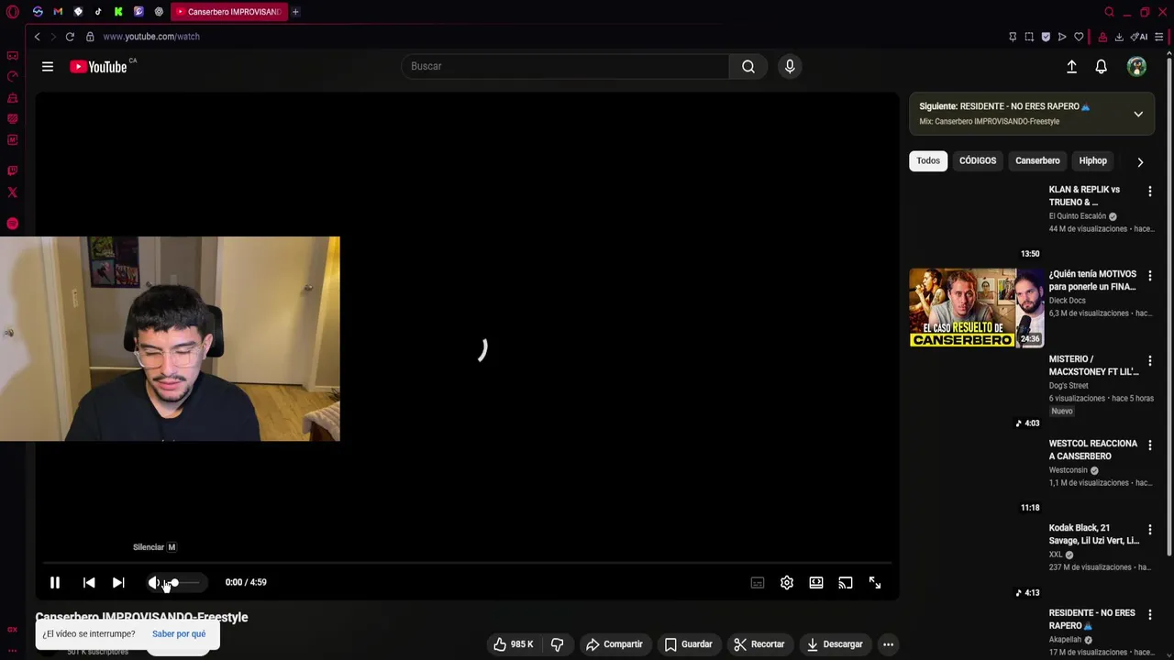The width and height of the screenshot is (1174, 660).
Task: Open El Caso Resuelto de Canserbero thumbnail
Action: pos(977,307)
